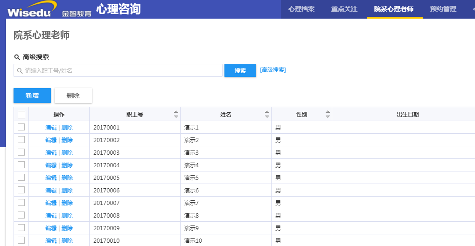The height and width of the screenshot is (246, 475).
Task: Edit the 20170002 record
Action: click(x=51, y=140)
